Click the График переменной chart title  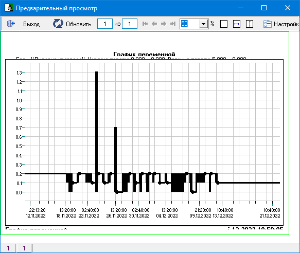point(144,54)
